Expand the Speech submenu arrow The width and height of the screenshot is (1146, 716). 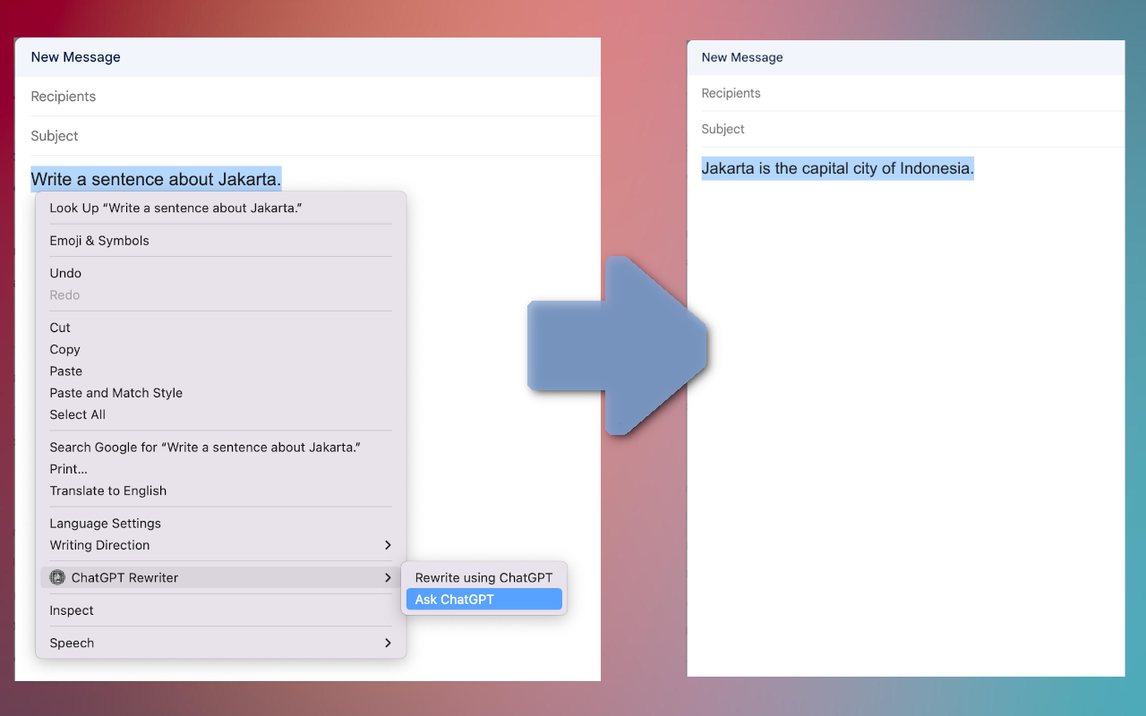point(388,643)
